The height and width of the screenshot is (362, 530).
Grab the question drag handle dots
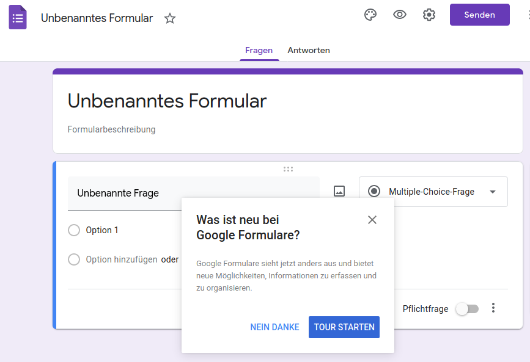(288, 169)
